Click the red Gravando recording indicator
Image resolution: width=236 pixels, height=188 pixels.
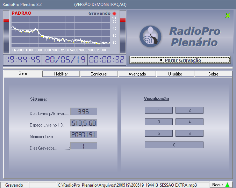pyautogui.click(x=114, y=14)
